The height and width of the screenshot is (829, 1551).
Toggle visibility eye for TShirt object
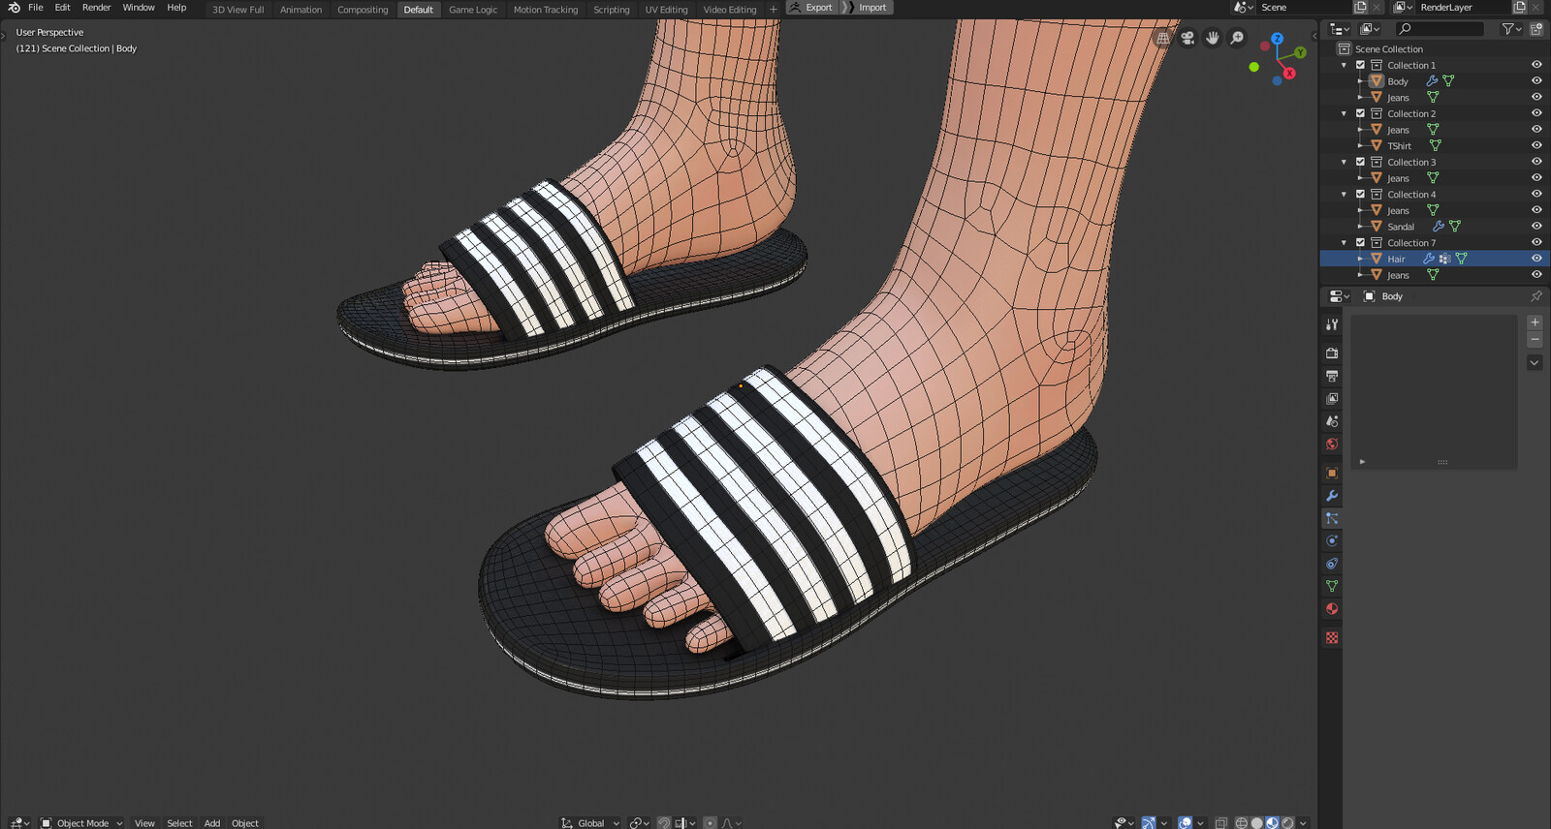1536,145
